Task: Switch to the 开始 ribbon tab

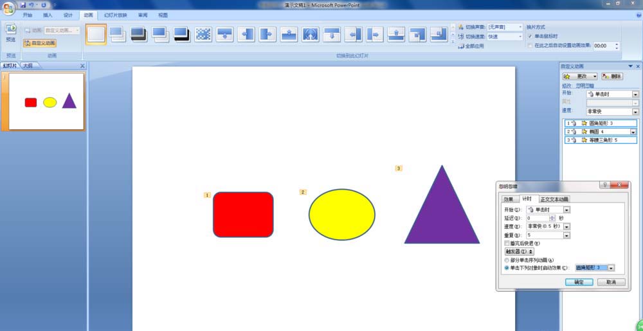Action: pyautogui.click(x=28, y=15)
